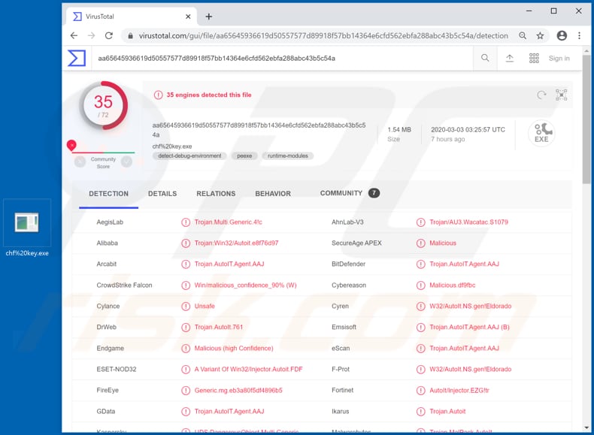The height and width of the screenshot is (435, 594).
Task: Vote community score up (check button)
Action: click(x=126, y=162)
